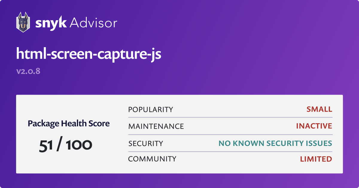The width and height of the screenshot is (359, 188).
Task: Expand details under the SECURITY divider
Action: point(230,151)
